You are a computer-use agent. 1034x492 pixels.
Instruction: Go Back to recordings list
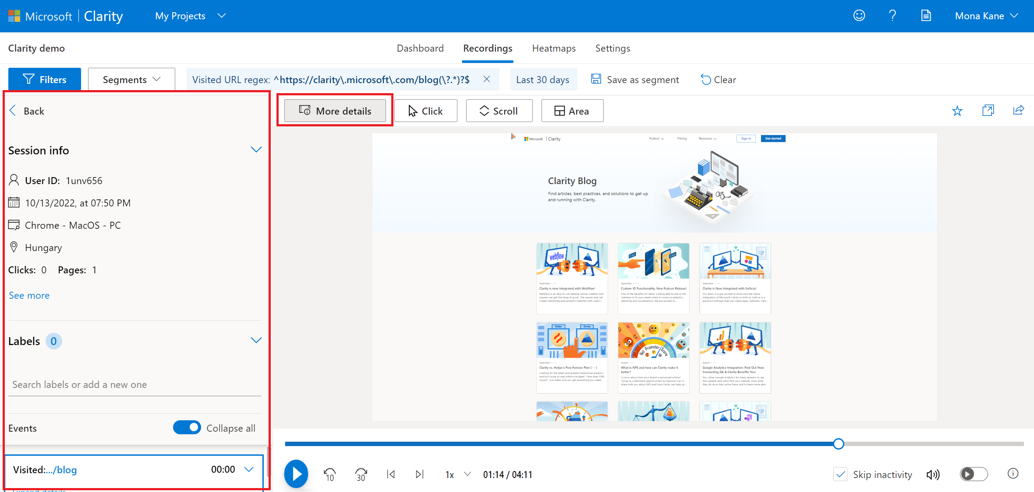pyautogui.click(x=27, y=111)
